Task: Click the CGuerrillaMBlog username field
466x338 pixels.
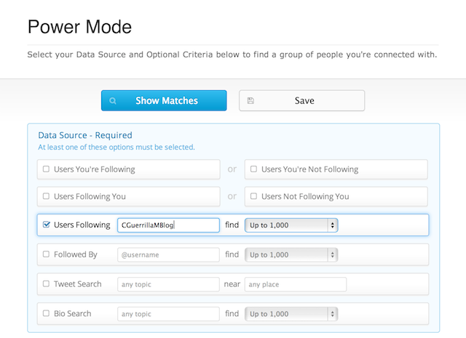Action: (168, 225)
